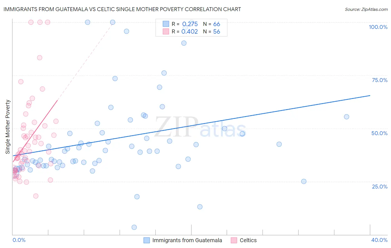Viewport: 391px width, 248px height.
Task: Click the blue R = 0.275 stats swatch
Action: (x=166, y=24)
